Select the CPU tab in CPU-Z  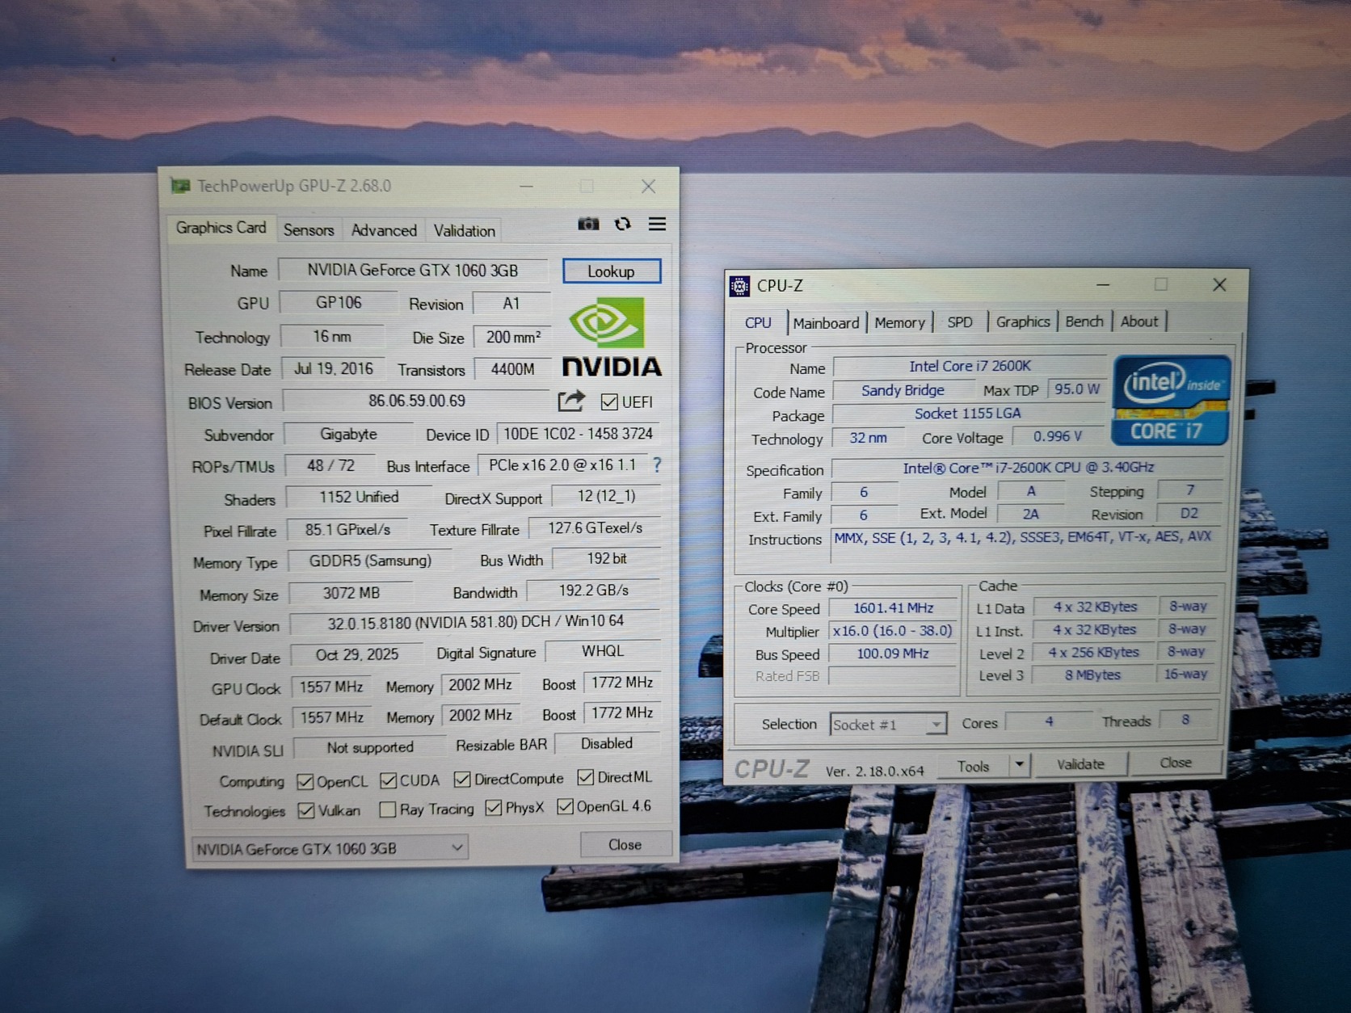tap(758, 323)
